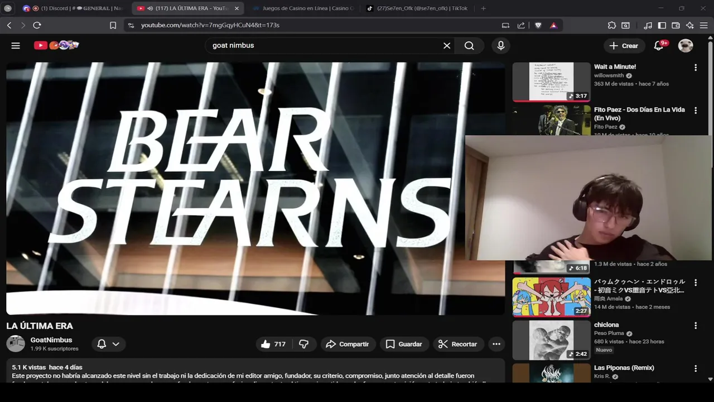This screenshot has height=402, width=714.
Task: Go back with browser back arrow
Action: coord(9,25)
